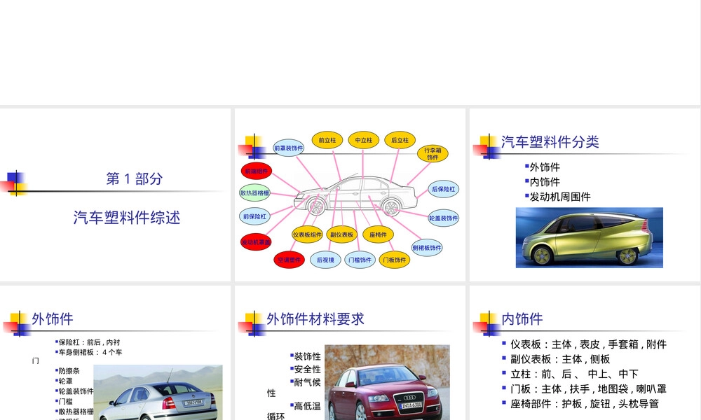The height and width of the screenshot is (420, 701).
Task: Click the 门板：主体，扶手，地图袋，喇叭罩 line
Action: pyautogui.click(x=585, y=388)
